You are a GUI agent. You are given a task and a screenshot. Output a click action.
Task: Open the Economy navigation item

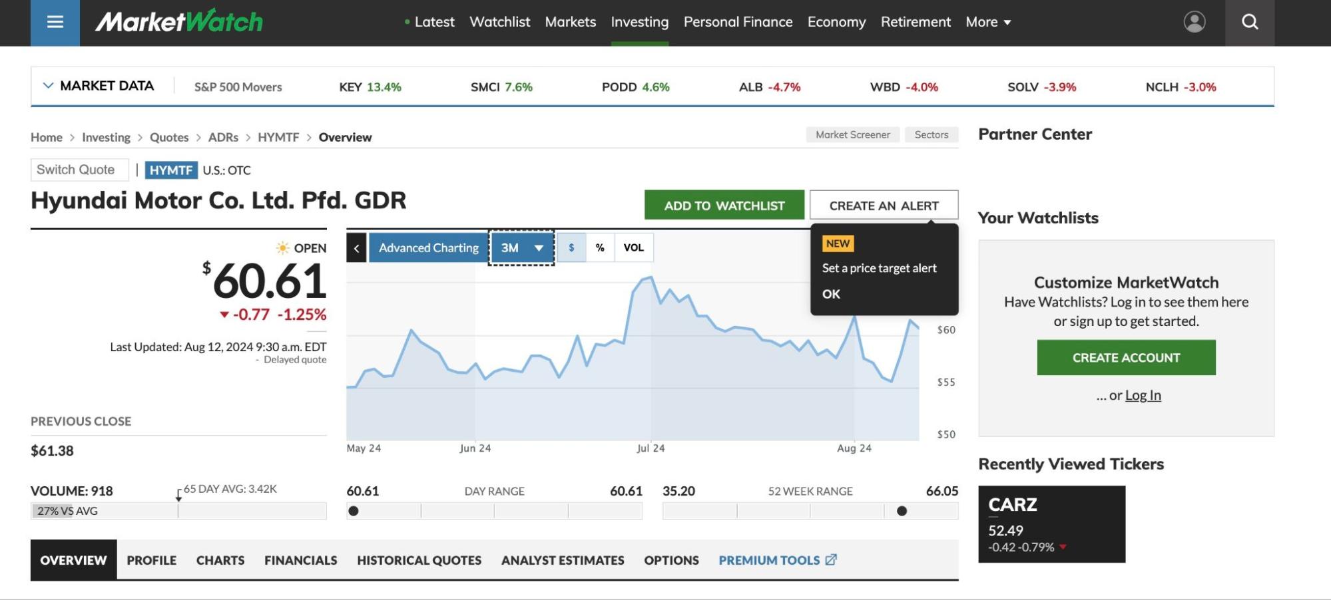[837, 22]
